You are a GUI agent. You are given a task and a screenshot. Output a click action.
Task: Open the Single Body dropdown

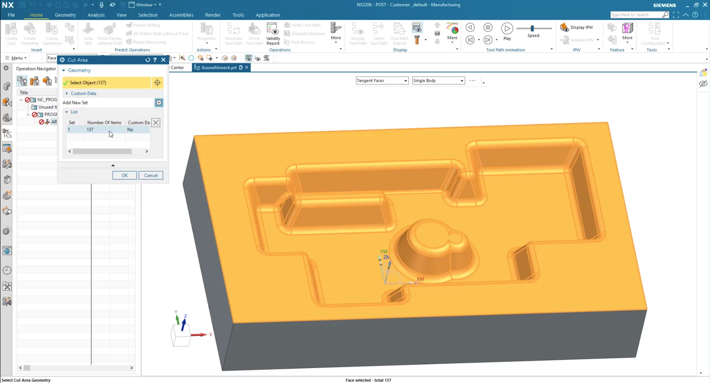click(x=438, y=81)
